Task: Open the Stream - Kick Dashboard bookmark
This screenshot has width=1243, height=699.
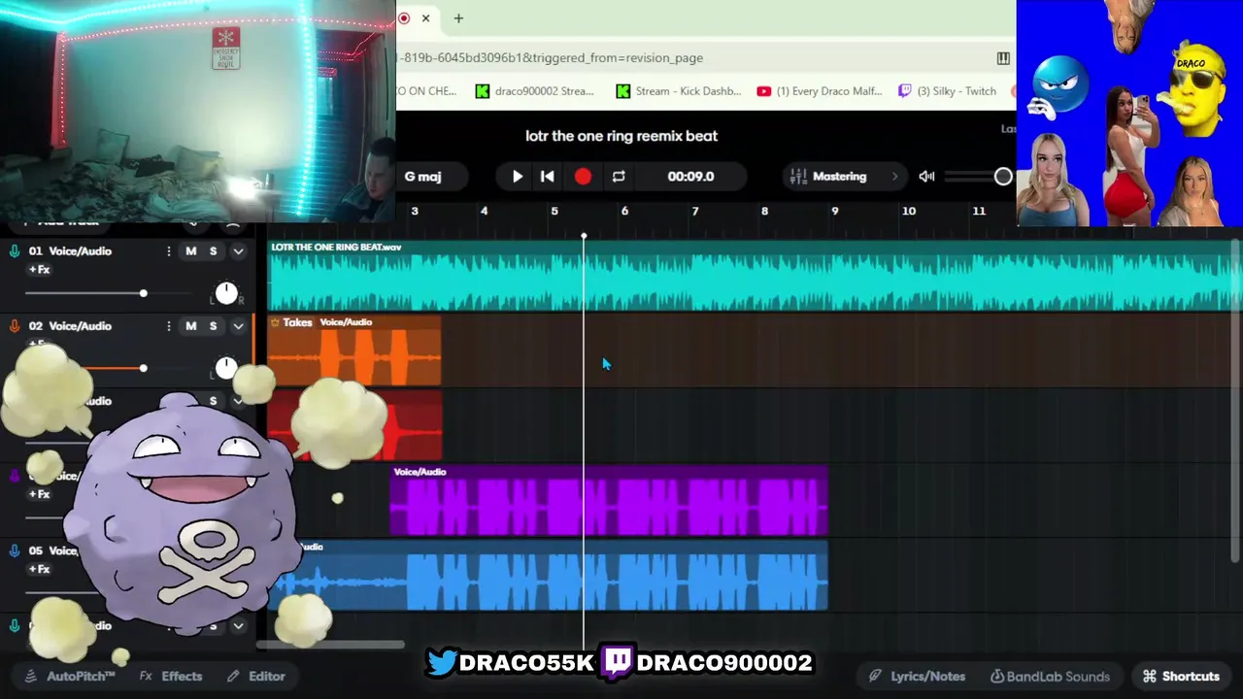Action: pos(679,91)
